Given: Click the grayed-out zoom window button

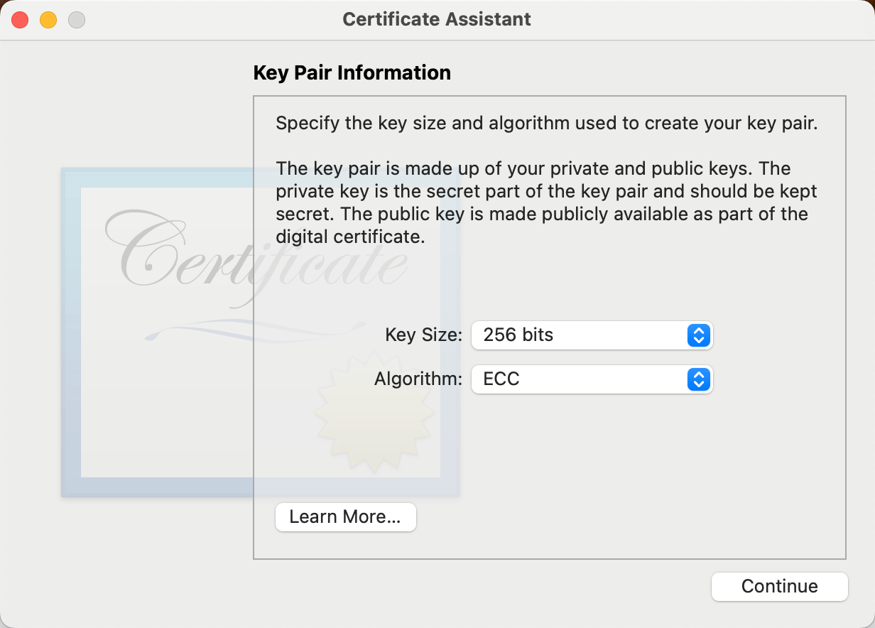Looking at the screenshot, I should click(77, 20).
